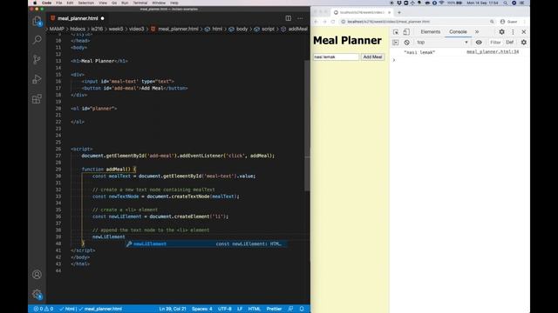Click the Prettier status bar item

pos(274,309)
